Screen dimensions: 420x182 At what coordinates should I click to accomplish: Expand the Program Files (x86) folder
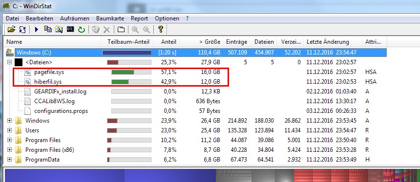10,150
